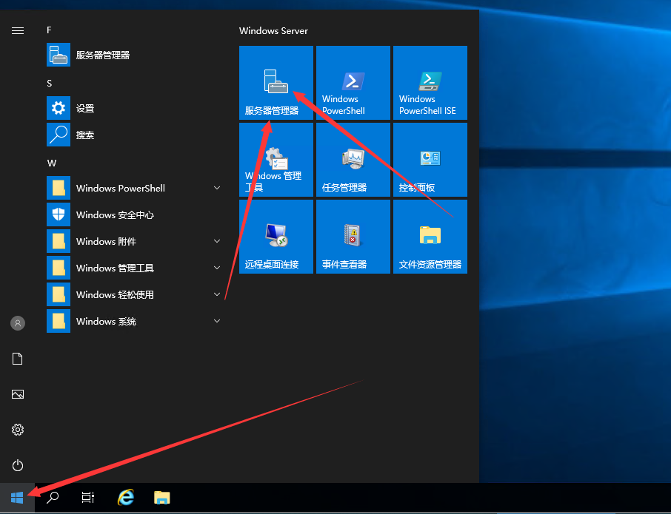Expand the Windows 附件 folder chevron
This screenshot has height=514, width=671.
tap(217, 241)
